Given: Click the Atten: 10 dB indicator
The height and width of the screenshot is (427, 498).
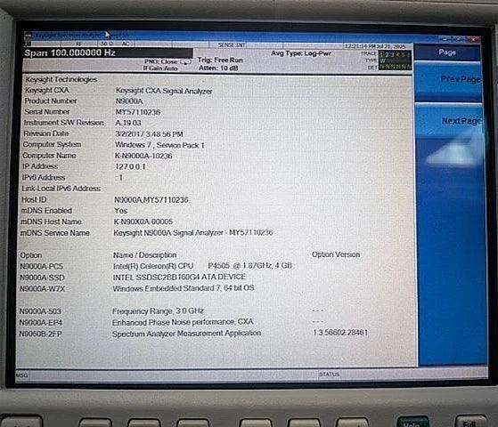Looking at the screenshot, I should click(218, 68).
